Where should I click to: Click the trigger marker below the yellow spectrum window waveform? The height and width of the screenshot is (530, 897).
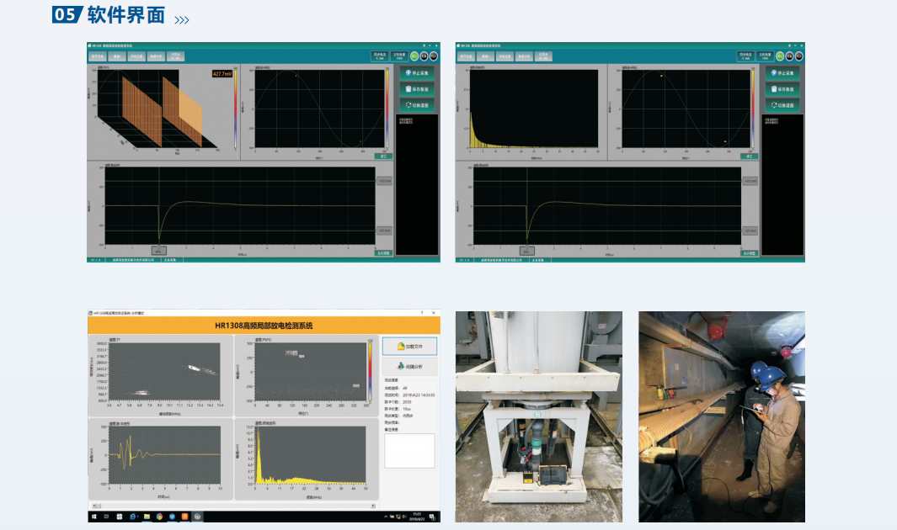pyautogui.click(x=526, y=251)
